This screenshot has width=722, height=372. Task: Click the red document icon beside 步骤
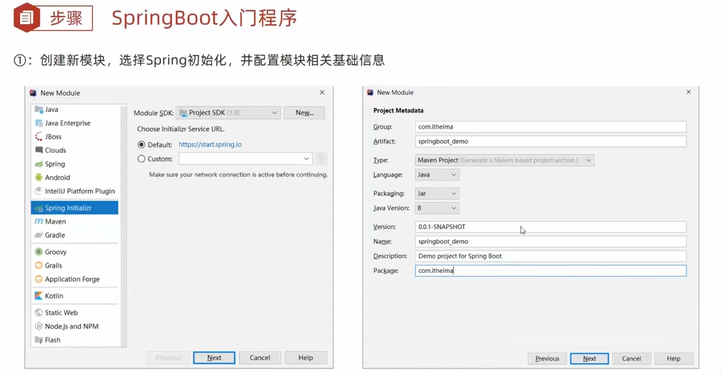pos(28,18)
